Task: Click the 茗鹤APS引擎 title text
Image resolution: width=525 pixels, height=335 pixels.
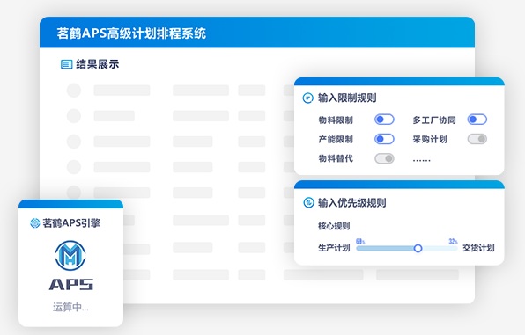Action: click(x=71, y=223)
